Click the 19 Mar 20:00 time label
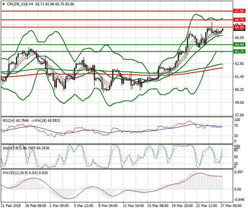 [182, 206]
